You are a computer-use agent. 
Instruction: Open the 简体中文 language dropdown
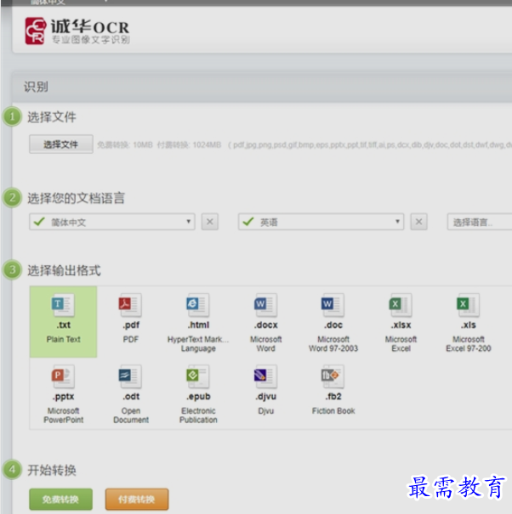coord(112,222)
